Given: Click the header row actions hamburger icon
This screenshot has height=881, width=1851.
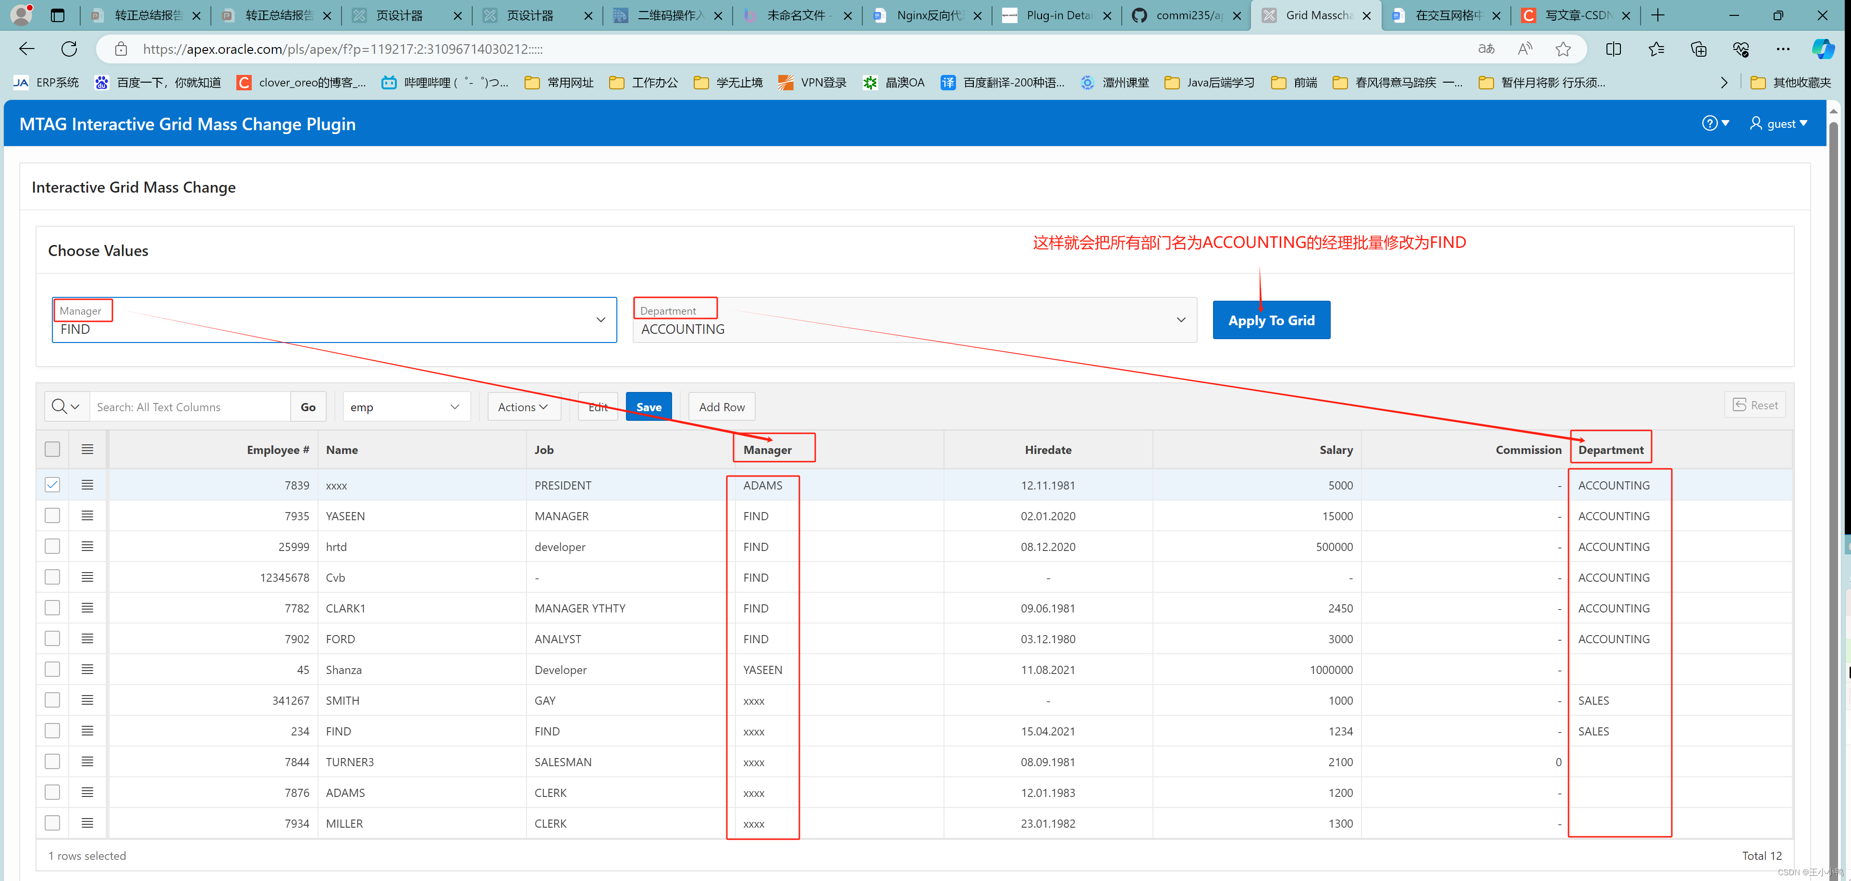Looking at the screenshot, I should coord(87,449).
